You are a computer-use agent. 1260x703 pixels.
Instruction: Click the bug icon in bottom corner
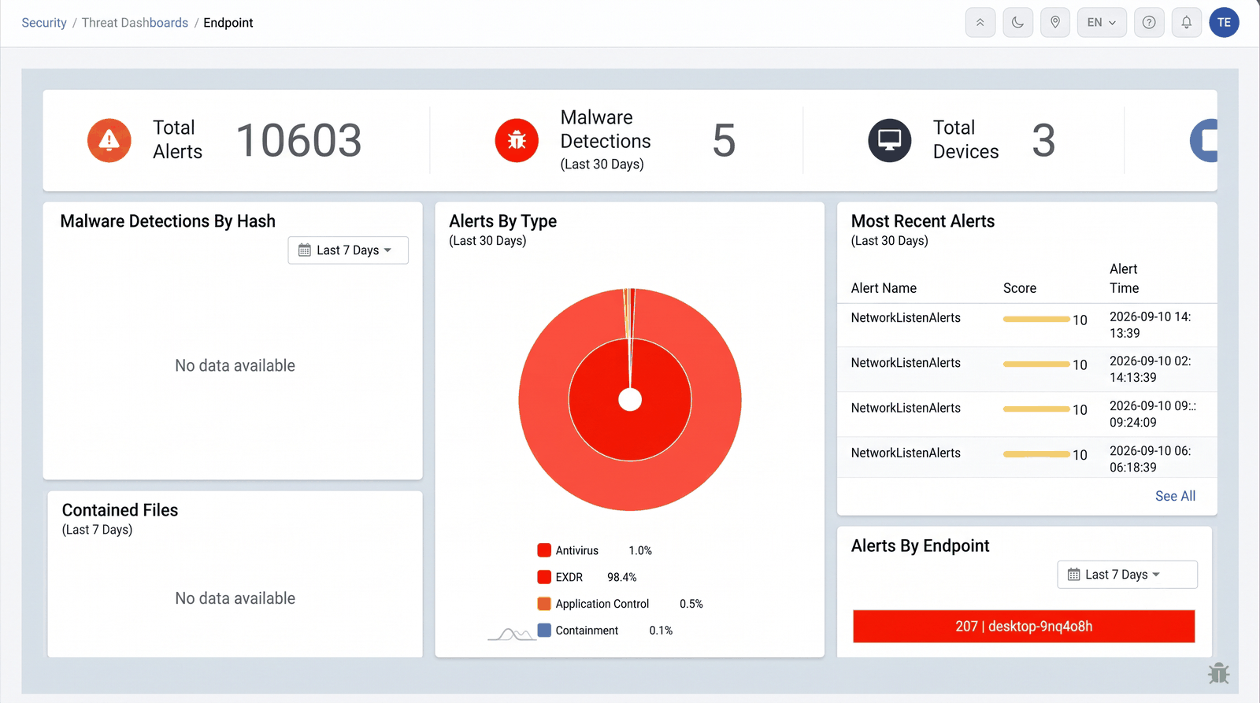1219,673
